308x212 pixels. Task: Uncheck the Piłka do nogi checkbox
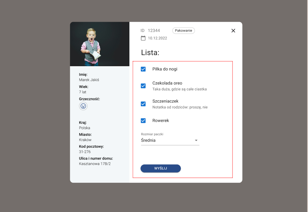[143, 69]
